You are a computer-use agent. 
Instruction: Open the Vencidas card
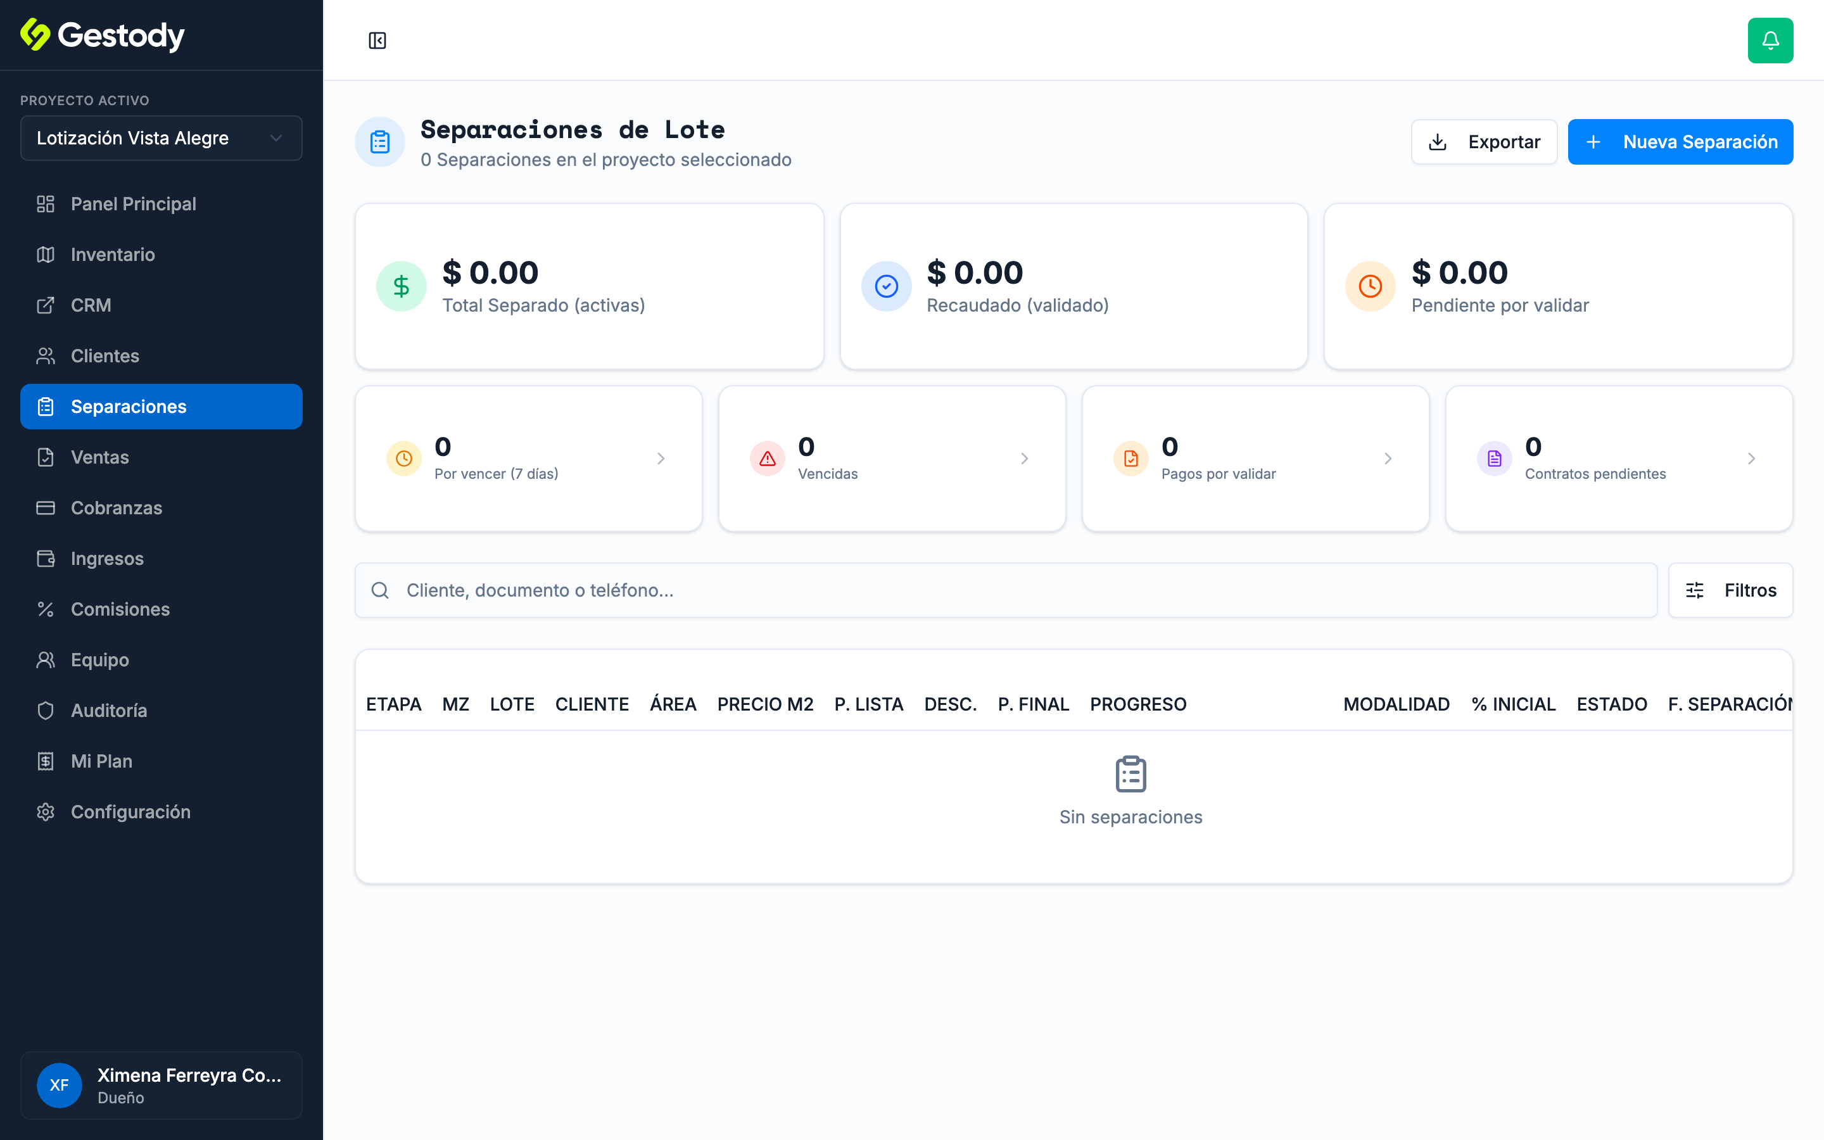click(892, 459)
